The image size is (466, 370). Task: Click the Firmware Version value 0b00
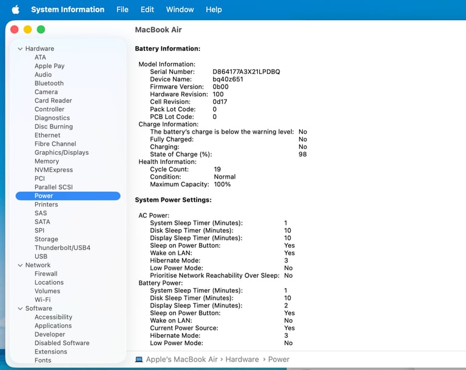220,87
